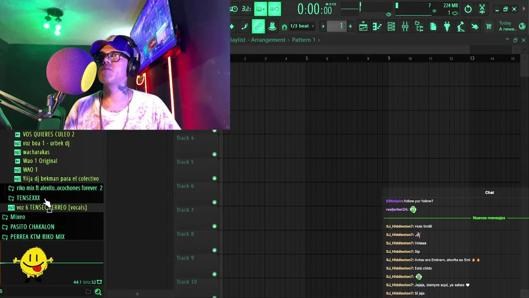Click the 0:00:00 time display
The height and width of the screenshot is (298, 529).
(x=315, y=9)
